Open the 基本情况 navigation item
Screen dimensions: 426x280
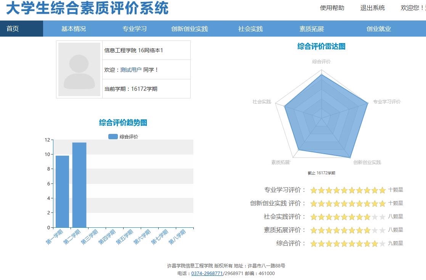click(73, 28)
